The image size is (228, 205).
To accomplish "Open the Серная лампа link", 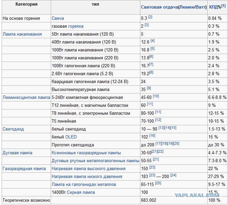I will (81, 192).
